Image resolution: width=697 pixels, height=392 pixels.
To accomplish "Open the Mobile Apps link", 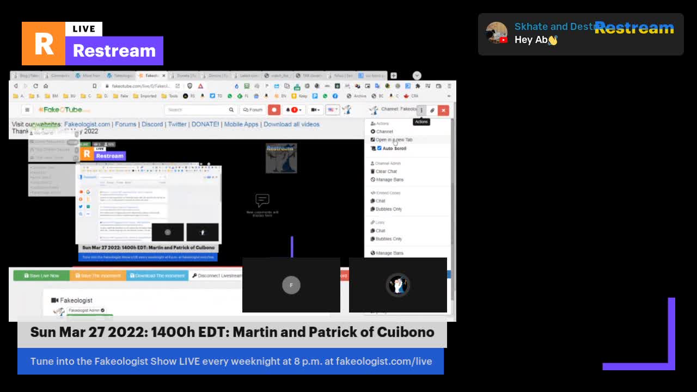I will [241, 124].
